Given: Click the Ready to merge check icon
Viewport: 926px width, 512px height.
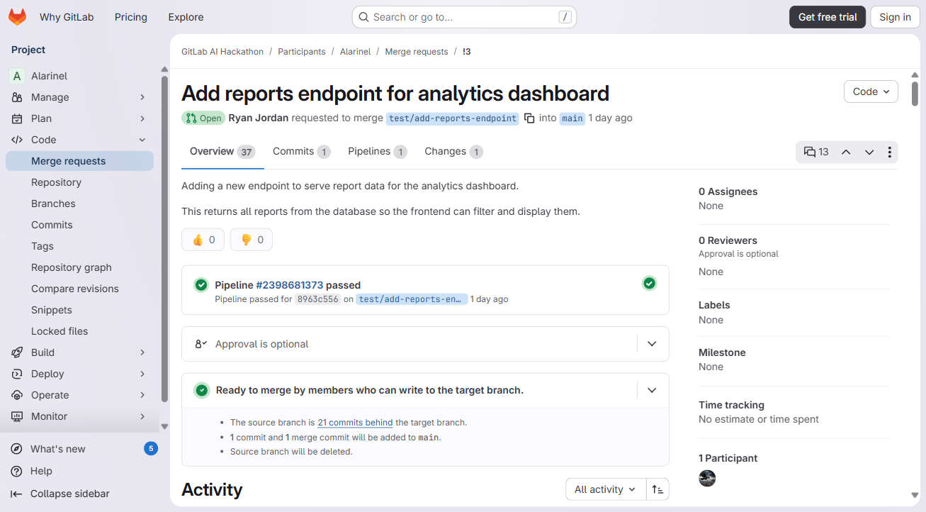Looking at the screenshot, I should (202, 390).
